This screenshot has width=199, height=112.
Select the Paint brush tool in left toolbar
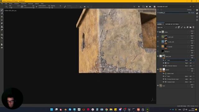pyautogui.click(x=2, y=10)
